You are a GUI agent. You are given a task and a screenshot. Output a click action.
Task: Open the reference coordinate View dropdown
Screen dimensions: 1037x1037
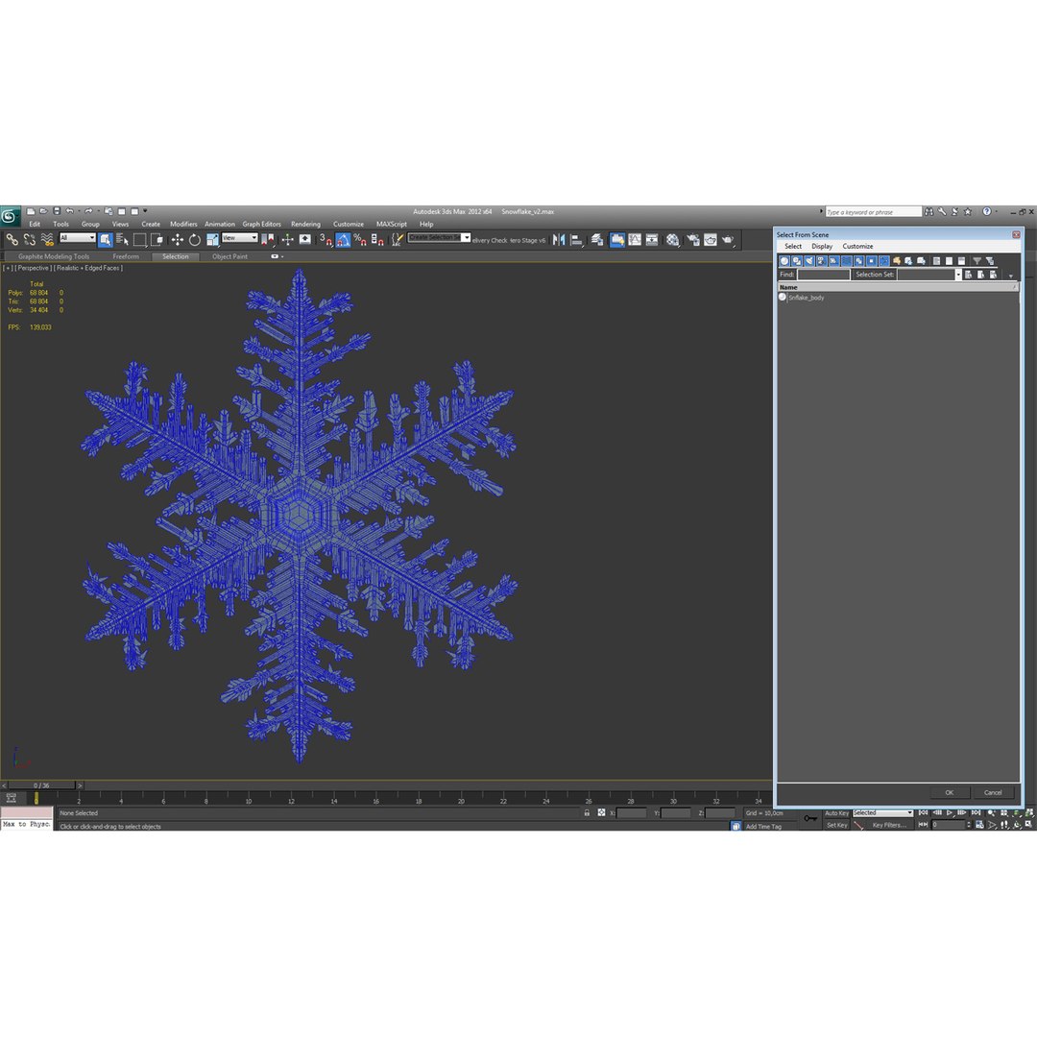[x=239, y=237]
